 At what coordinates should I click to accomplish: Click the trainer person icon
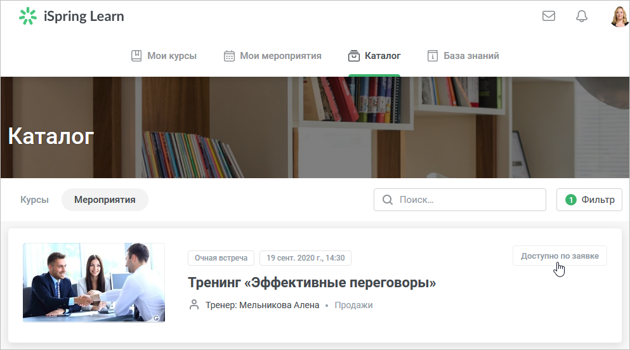(x=194, y=304)
